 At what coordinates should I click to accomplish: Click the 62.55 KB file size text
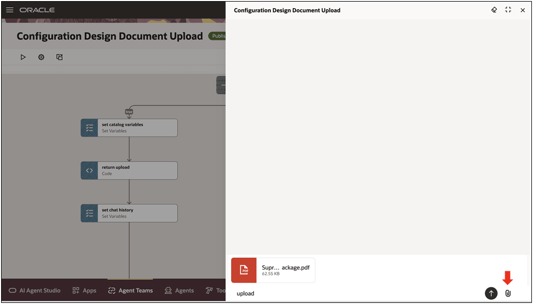pyautogui.click(x=271, y=273)
